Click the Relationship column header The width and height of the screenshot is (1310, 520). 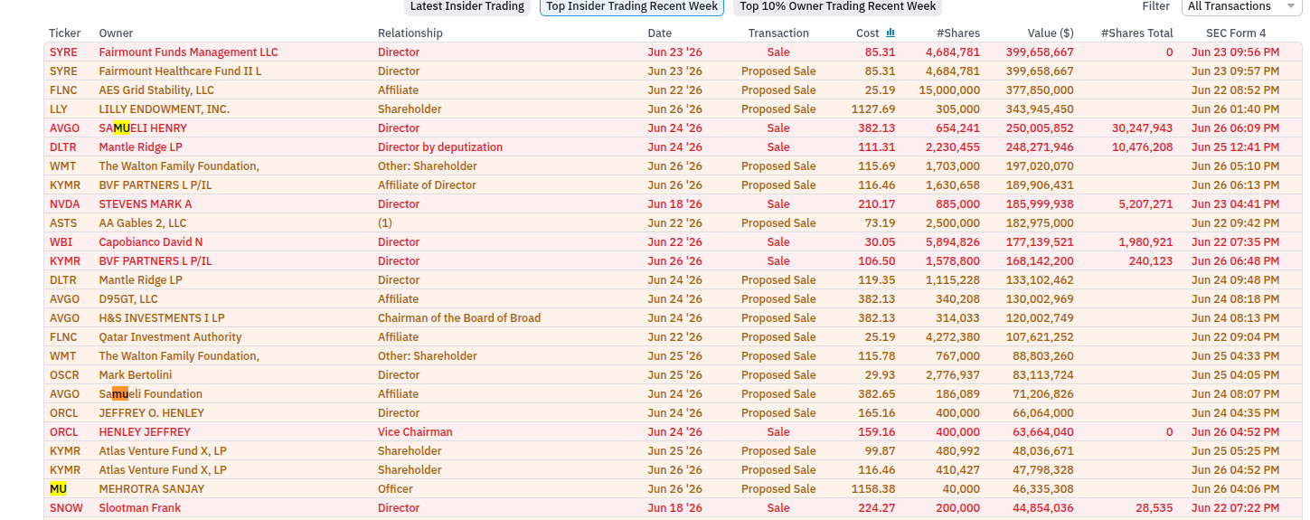(x=410, y=33)
